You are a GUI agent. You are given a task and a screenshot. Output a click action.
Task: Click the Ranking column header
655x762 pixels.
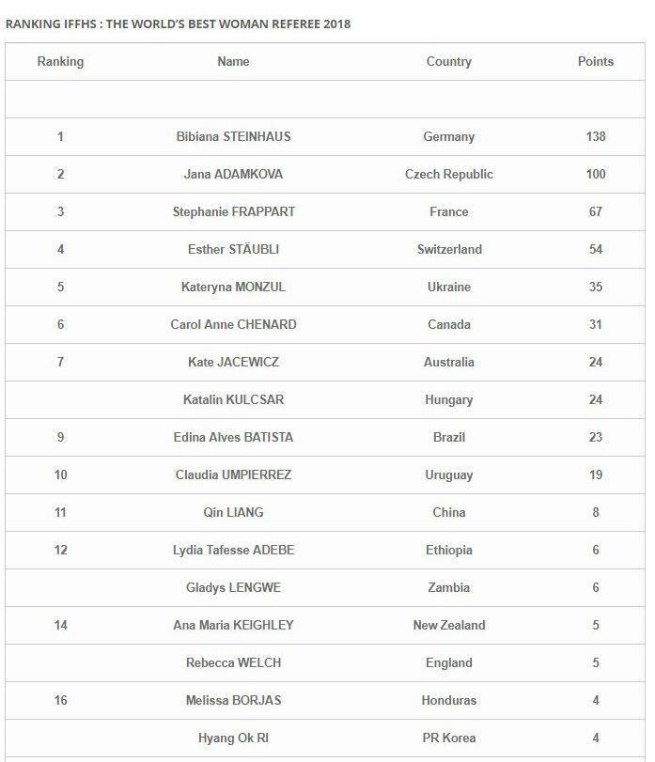click(x=60, y=62)
